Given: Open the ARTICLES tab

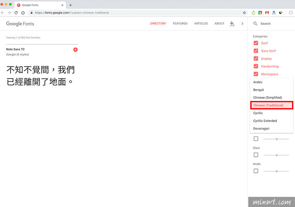Looking at the screenshot, I should [201, 23].
